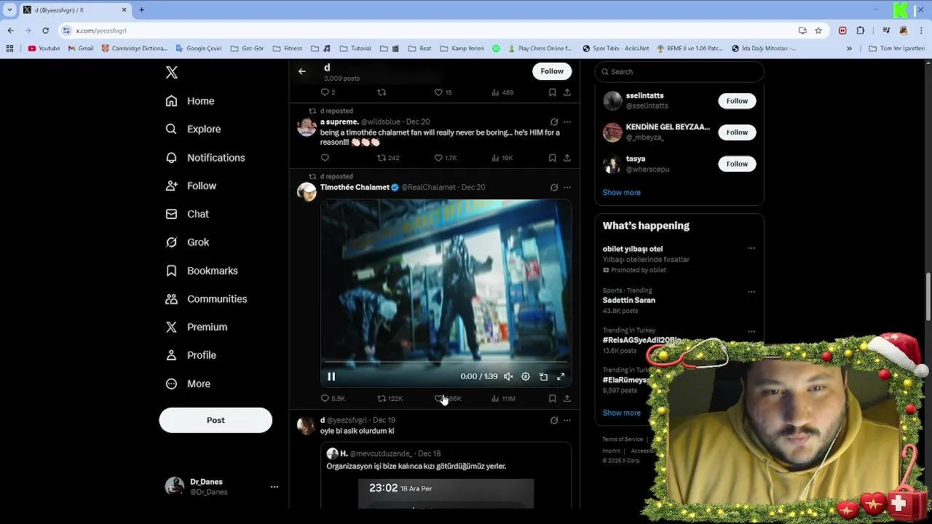Share a supreme. post
932x524 pixels.
567,158
